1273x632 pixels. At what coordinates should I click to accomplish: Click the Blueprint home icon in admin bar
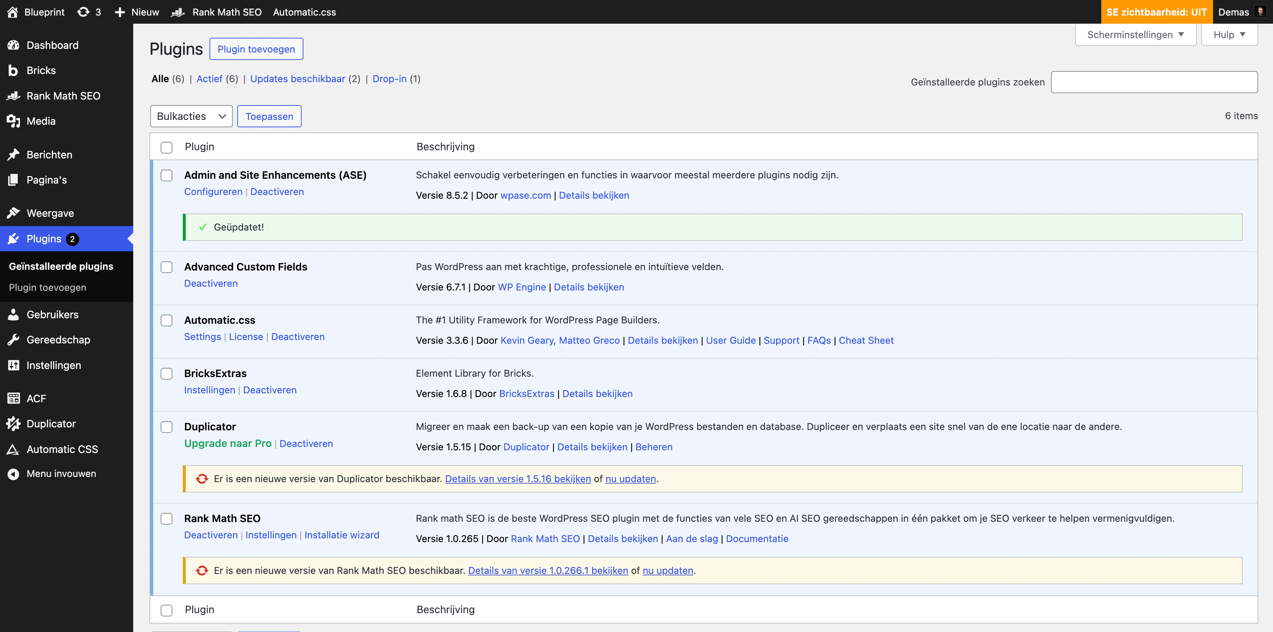point(13,12)
